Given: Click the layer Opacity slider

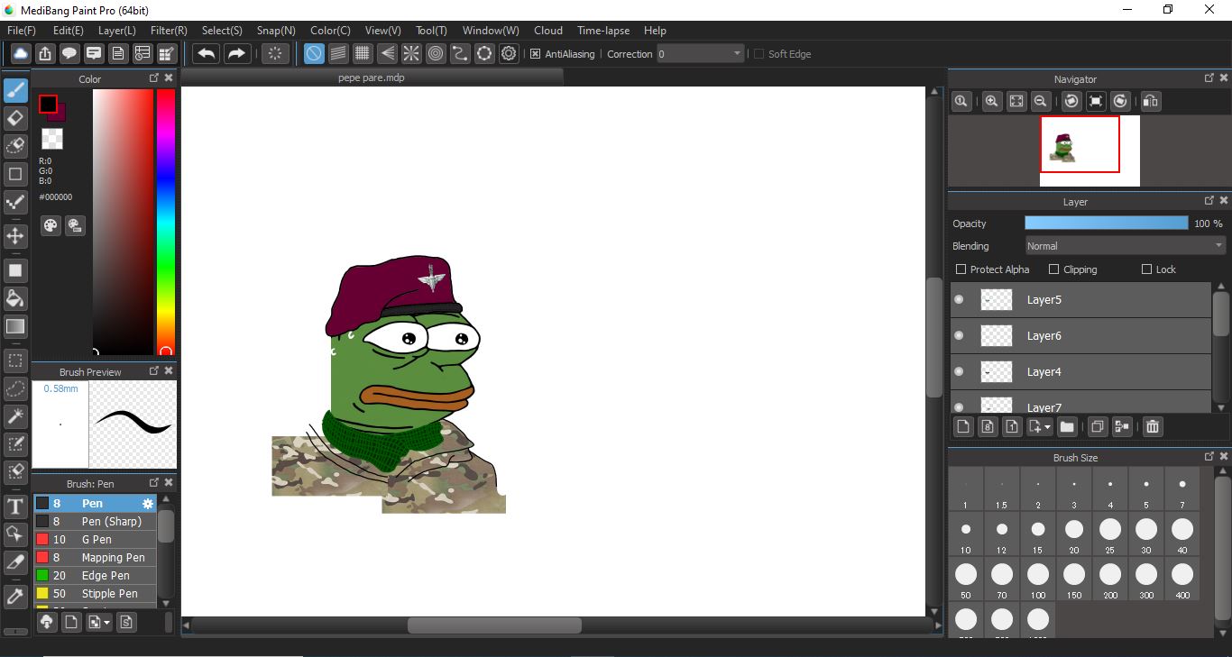Looking at the screenshot, I should (x=1107, y=223).
